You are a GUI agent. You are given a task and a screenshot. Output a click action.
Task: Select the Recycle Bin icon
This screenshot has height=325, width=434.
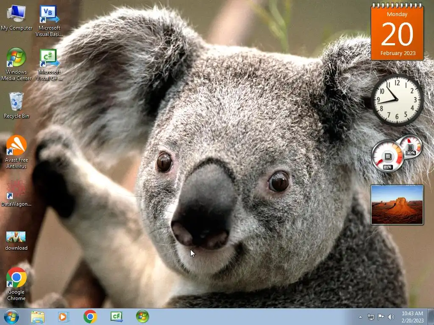coord(17,105)
